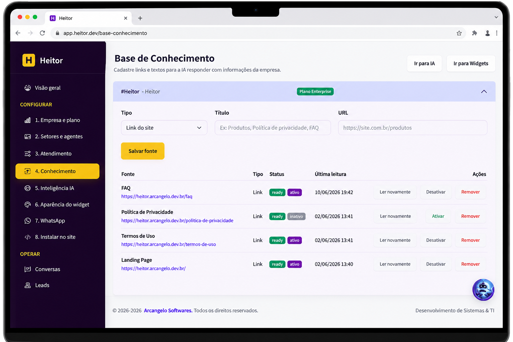
Task: Open the browser profile avatar icon
Action: pyautogui.click(x=488, y=33)
